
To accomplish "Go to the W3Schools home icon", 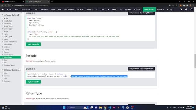I will click(3, 9).
